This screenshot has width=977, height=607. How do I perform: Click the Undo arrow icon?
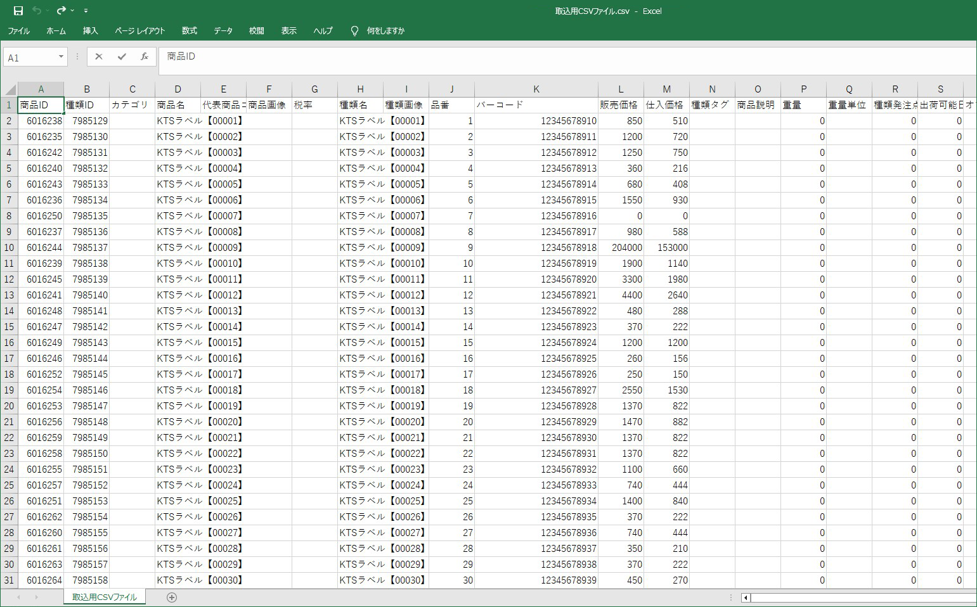tap(37, 11)
